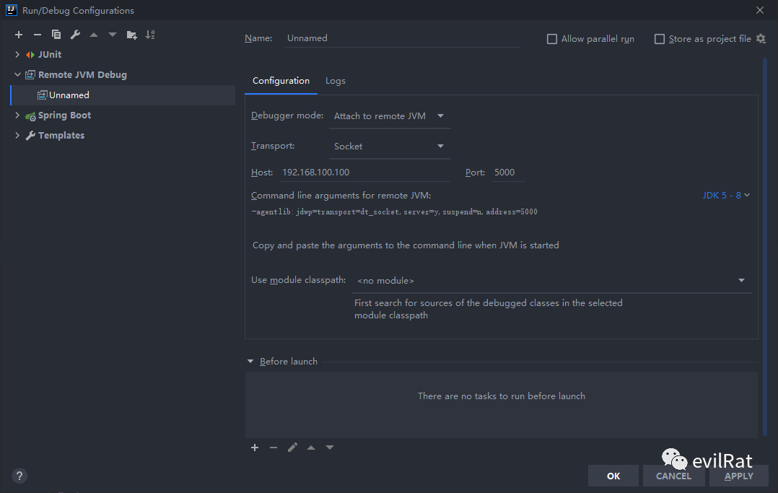This screenshot has height=493, width=778.
Task: Click the Add New Configuration plus icon
Action: [19, 35]
